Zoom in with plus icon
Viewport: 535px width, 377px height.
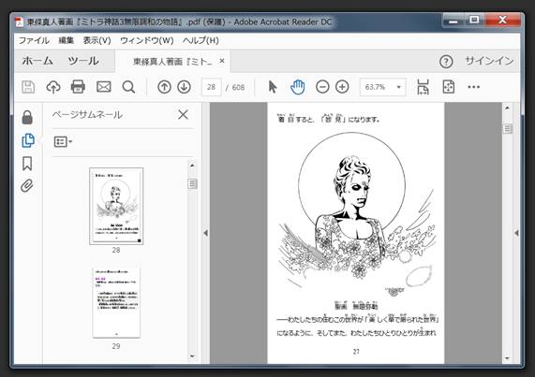pos(342,87)
